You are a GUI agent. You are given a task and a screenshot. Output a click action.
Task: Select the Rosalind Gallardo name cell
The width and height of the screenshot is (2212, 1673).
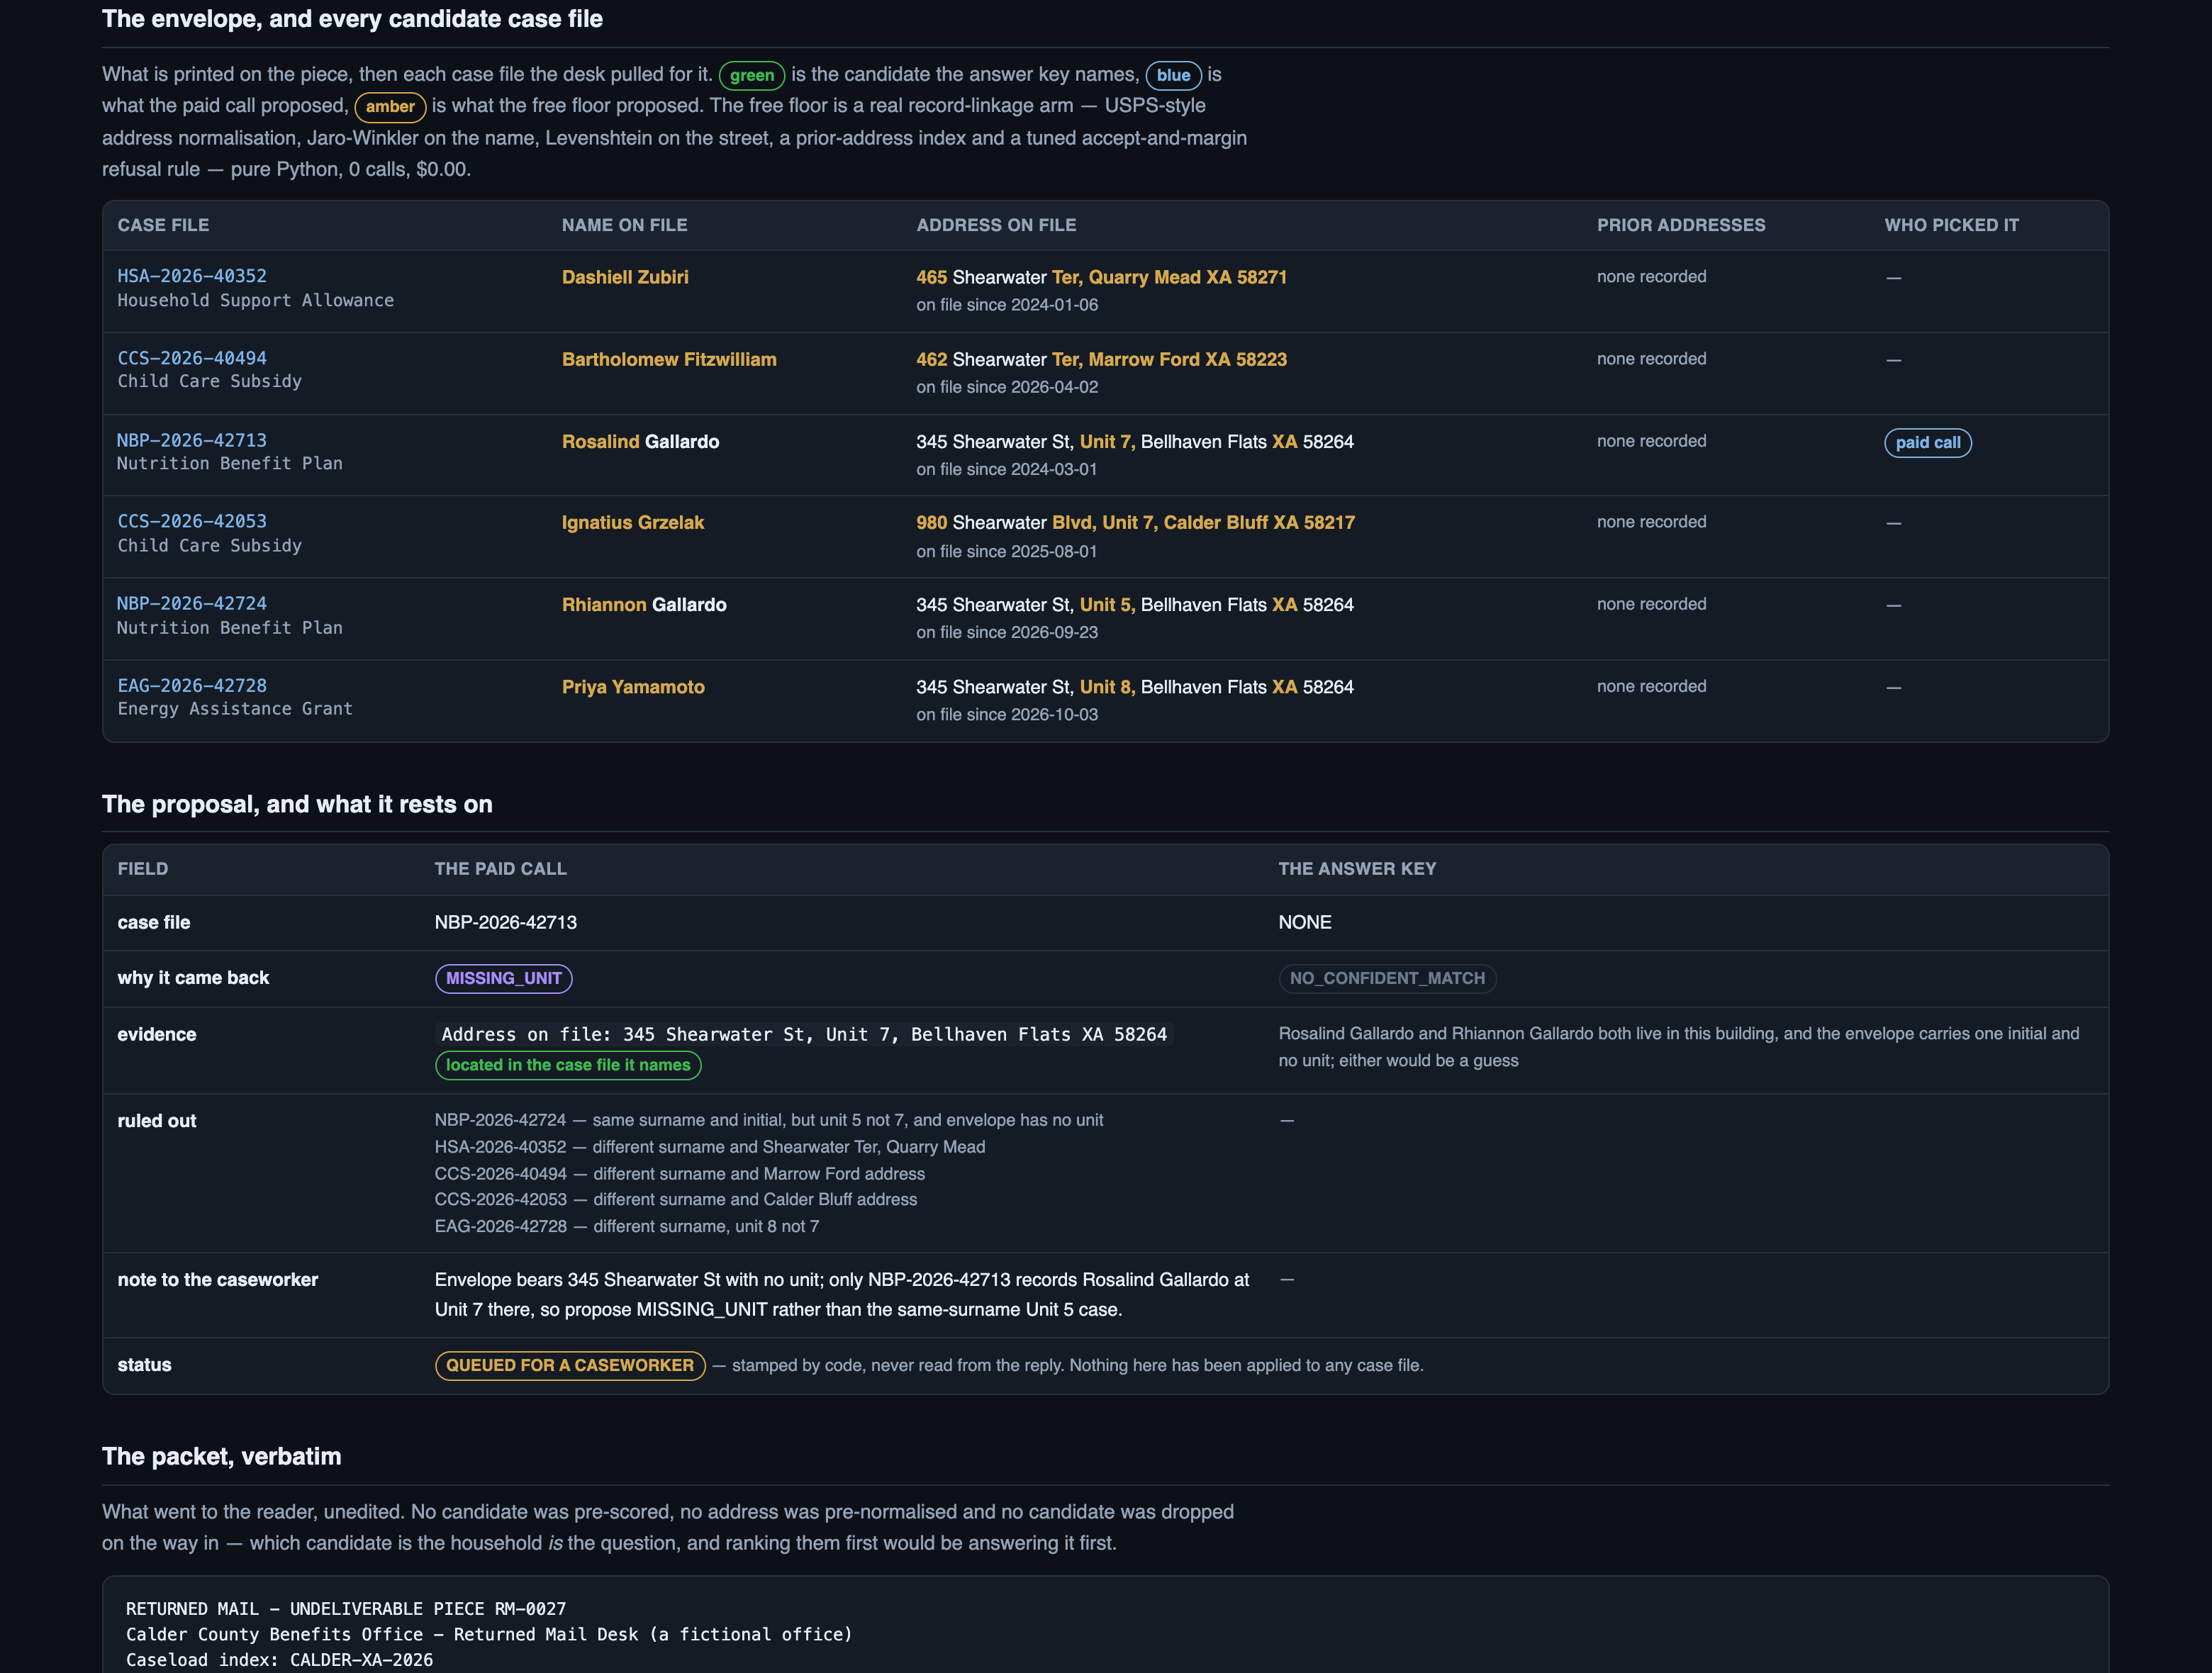640,441
